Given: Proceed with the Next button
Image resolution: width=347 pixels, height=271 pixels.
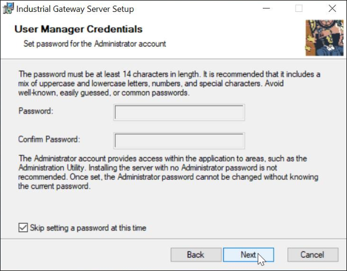Looking at the screenshot, I should tap(248, 255).
